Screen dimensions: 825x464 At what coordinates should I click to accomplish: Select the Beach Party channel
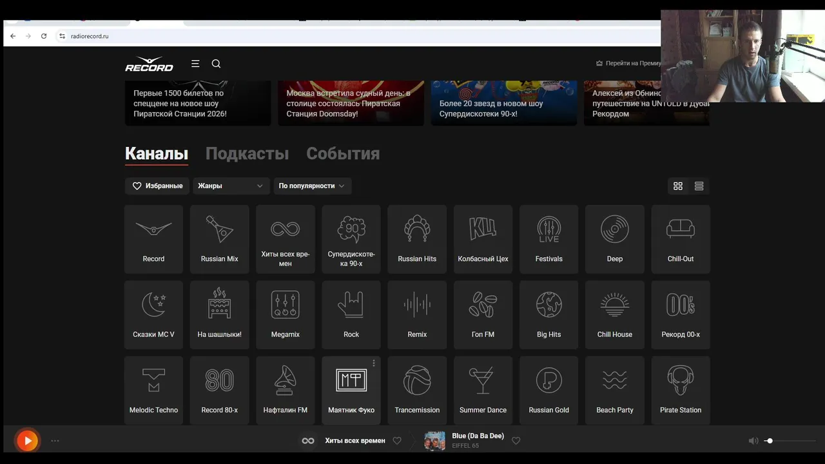click(615, 391)
